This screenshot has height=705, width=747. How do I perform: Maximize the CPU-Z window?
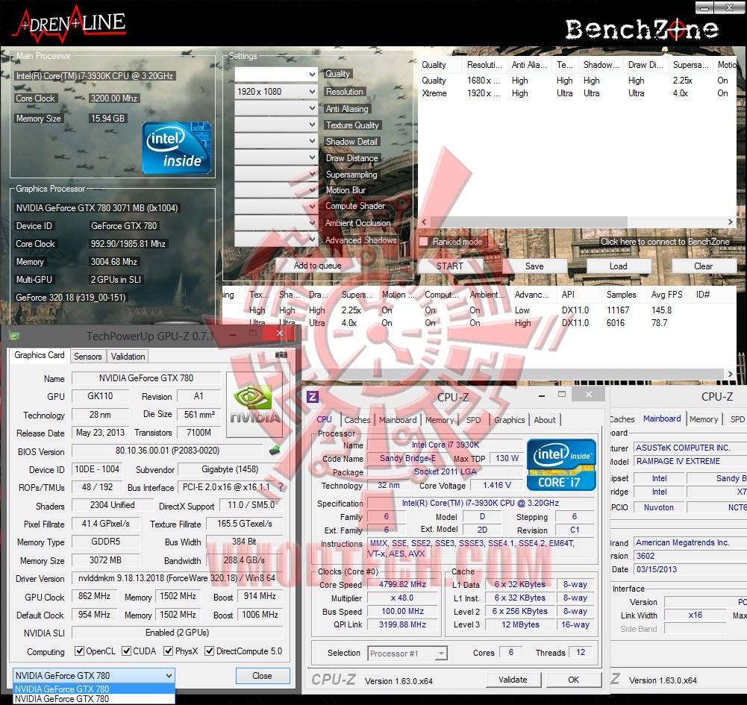click(x=562, y=395)
